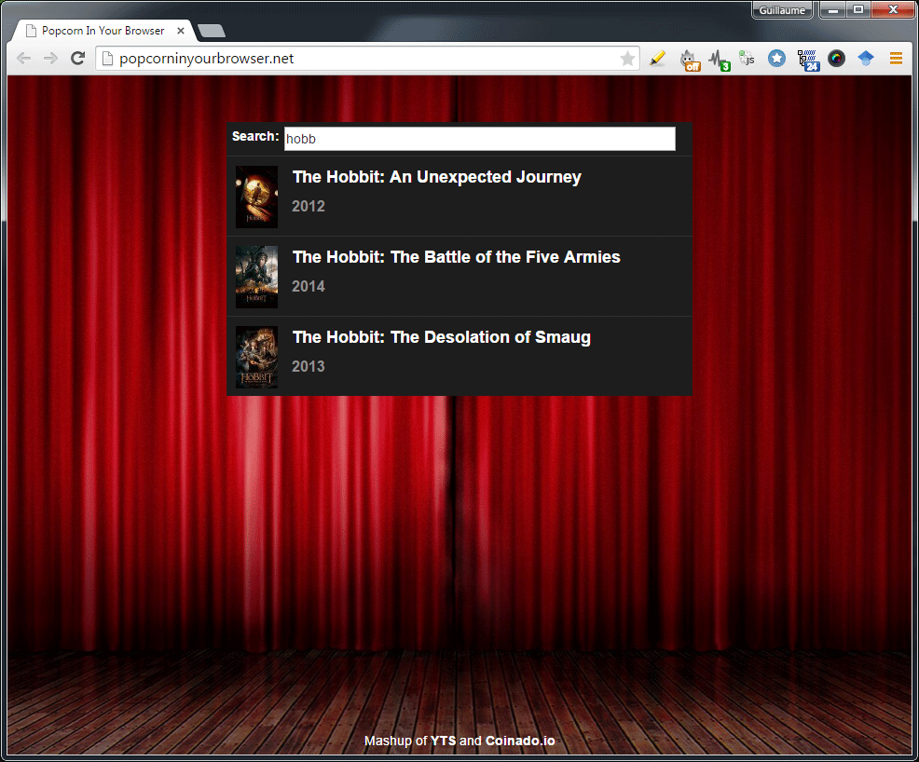Reload the page with refresh button
The width and height of the screenshot is (919, 762).
tap(78, 59)
